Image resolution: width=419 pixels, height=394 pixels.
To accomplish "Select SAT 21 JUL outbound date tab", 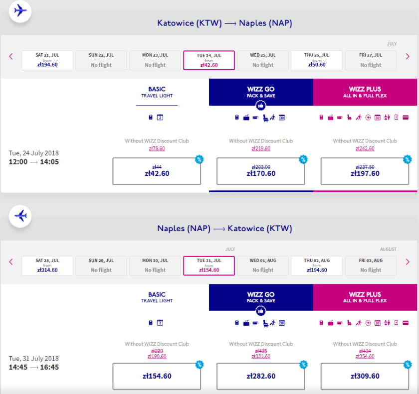I will (47, 60).
